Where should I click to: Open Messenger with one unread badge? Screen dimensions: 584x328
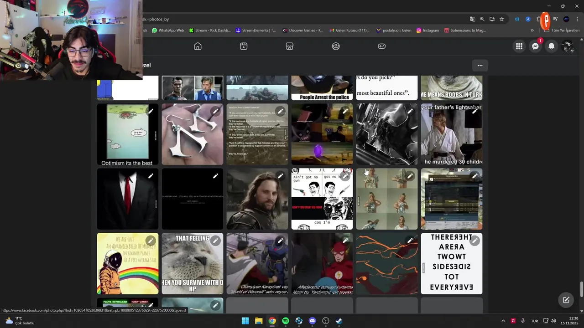(x=535, y=46)
